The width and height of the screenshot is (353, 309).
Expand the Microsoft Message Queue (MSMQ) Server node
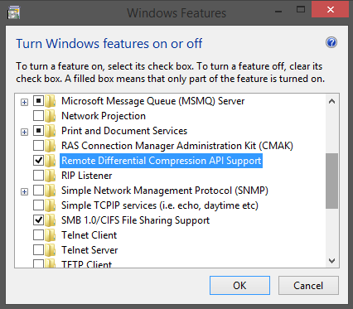pos(24,103)
